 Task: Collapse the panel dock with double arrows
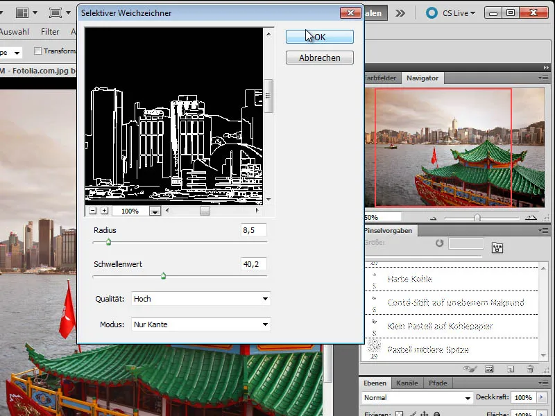(546, 67)
